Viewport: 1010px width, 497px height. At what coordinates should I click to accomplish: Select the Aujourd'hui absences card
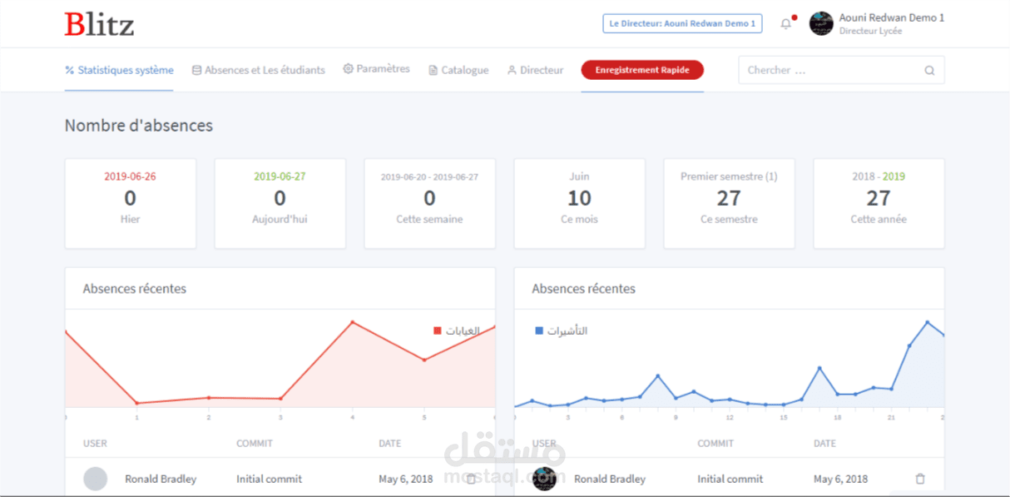(280, 203)
